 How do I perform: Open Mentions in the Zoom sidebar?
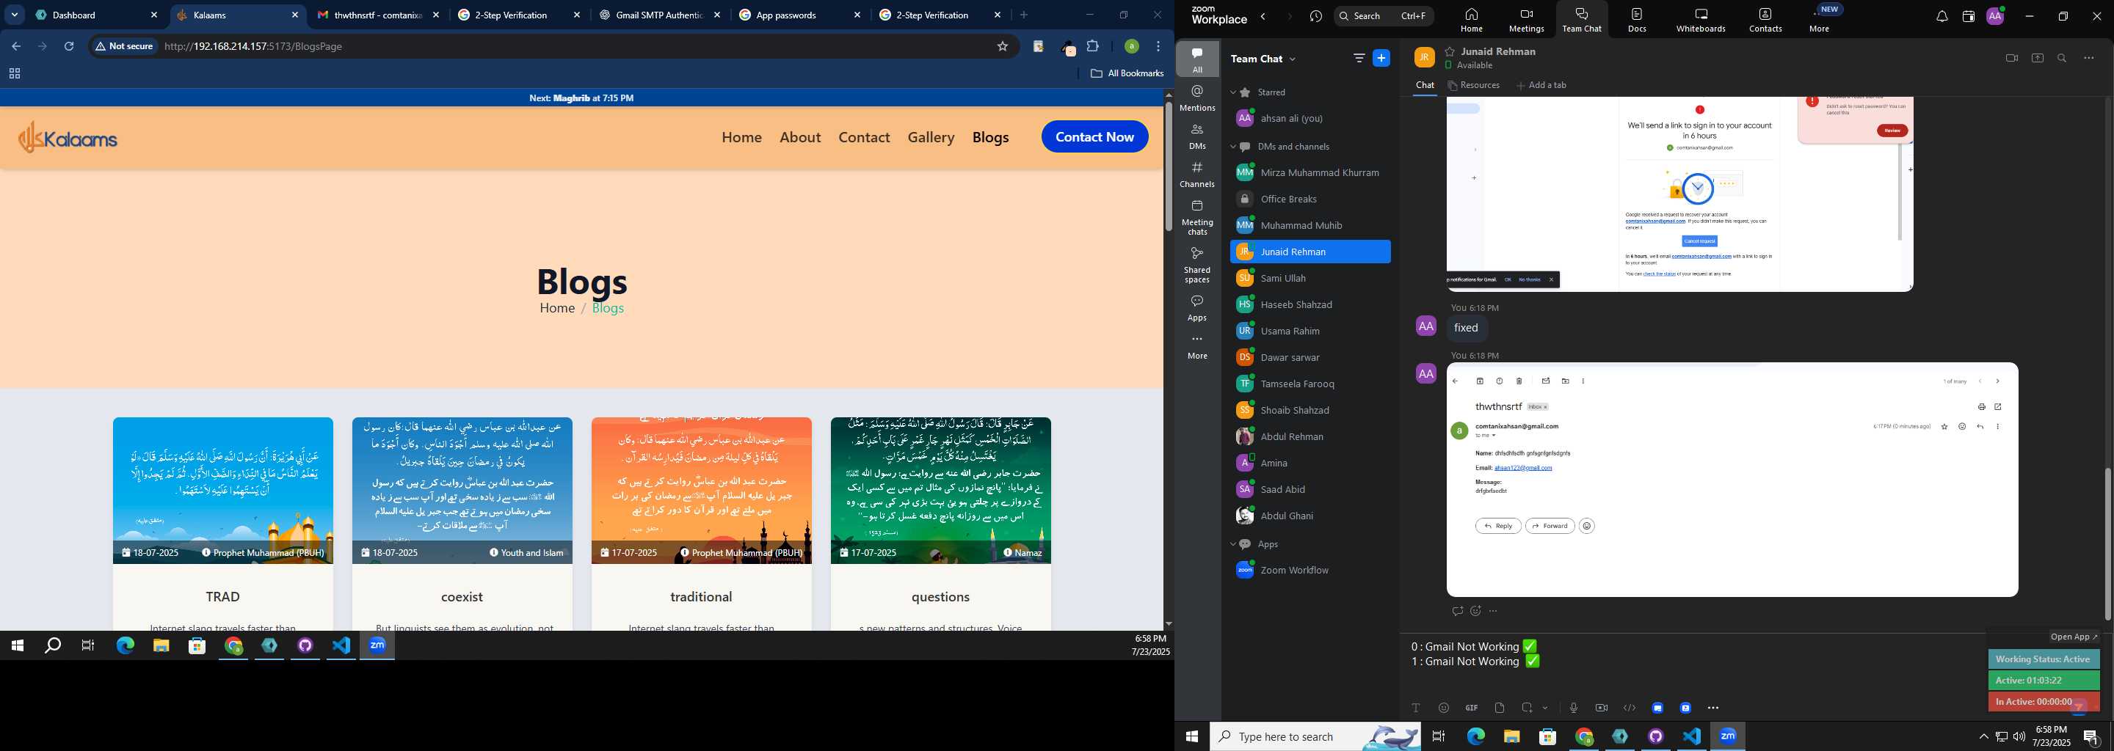pyautogui.click(x=1197, y=98)
